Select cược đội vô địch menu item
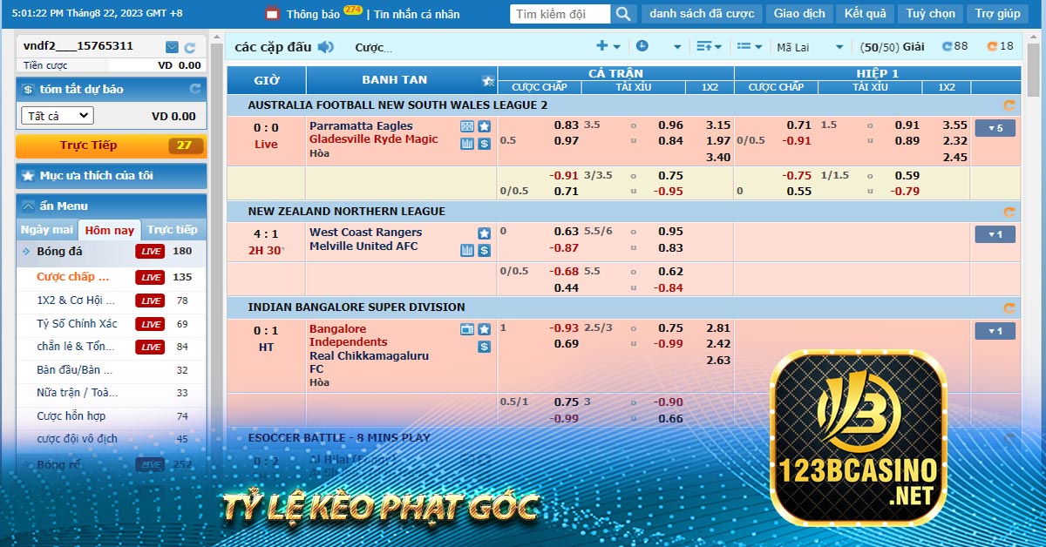Screen dimensions: 1046x547 [x=78, y=439]
